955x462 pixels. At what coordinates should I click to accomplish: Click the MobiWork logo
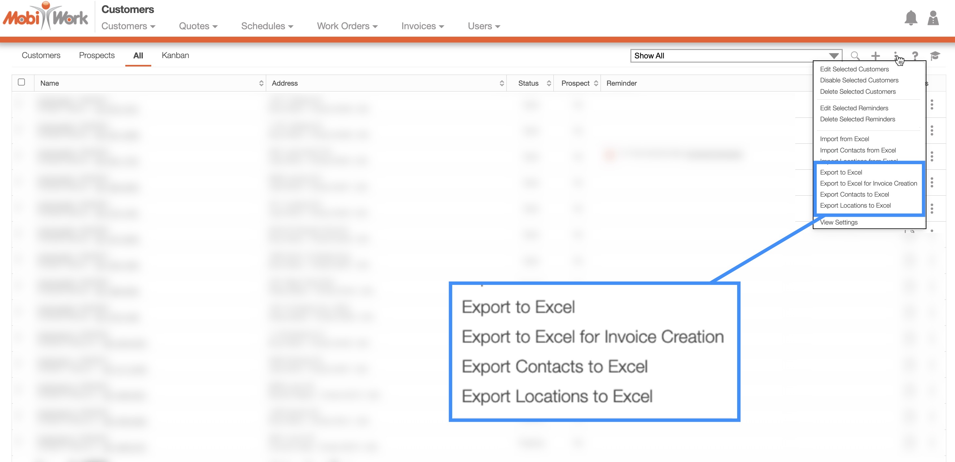(x=45, y=17)
